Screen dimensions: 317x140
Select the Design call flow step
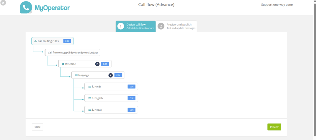(x=136, y=26)
